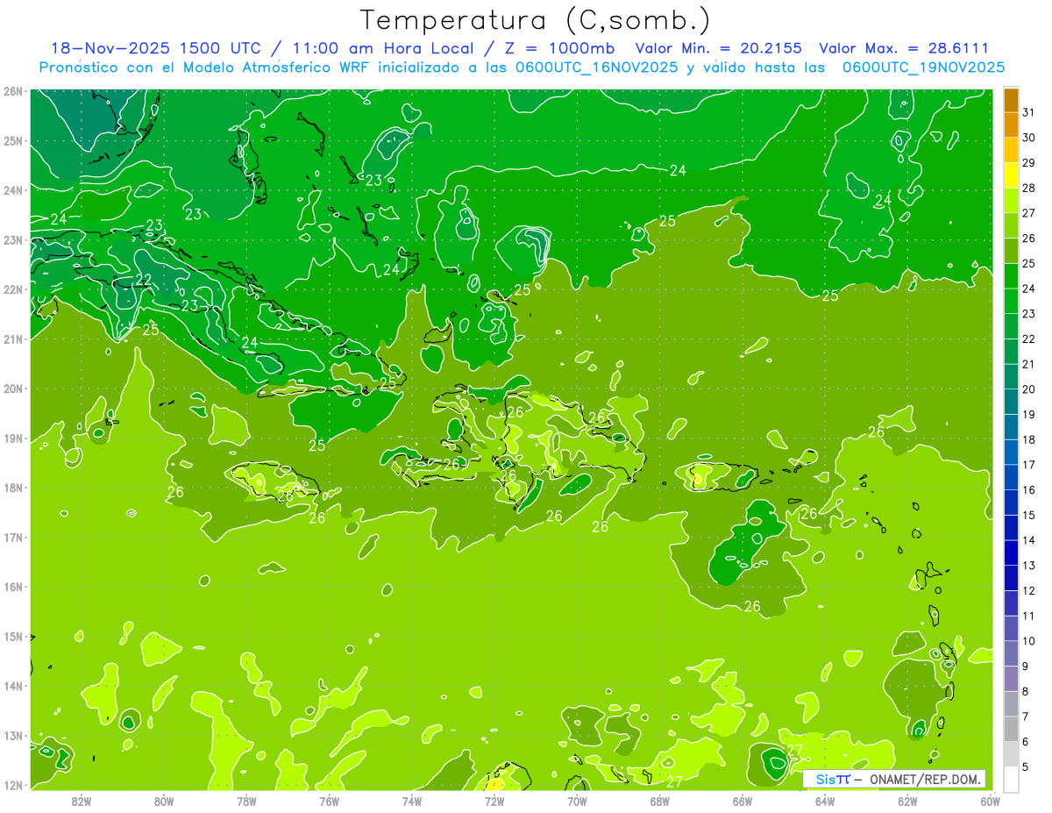1052x813 pixels.
Task: Click the "12N" latitude axis label
Action: point(13,785)
